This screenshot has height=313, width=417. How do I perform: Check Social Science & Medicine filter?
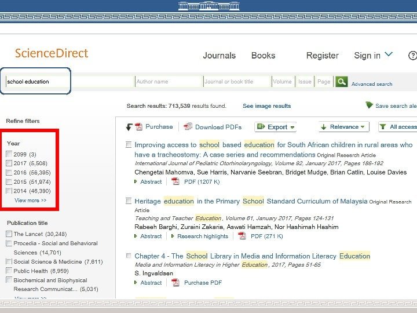coord(9,261)
